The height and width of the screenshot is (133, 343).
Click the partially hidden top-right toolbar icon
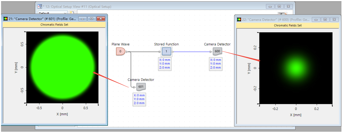click(282, 13)
